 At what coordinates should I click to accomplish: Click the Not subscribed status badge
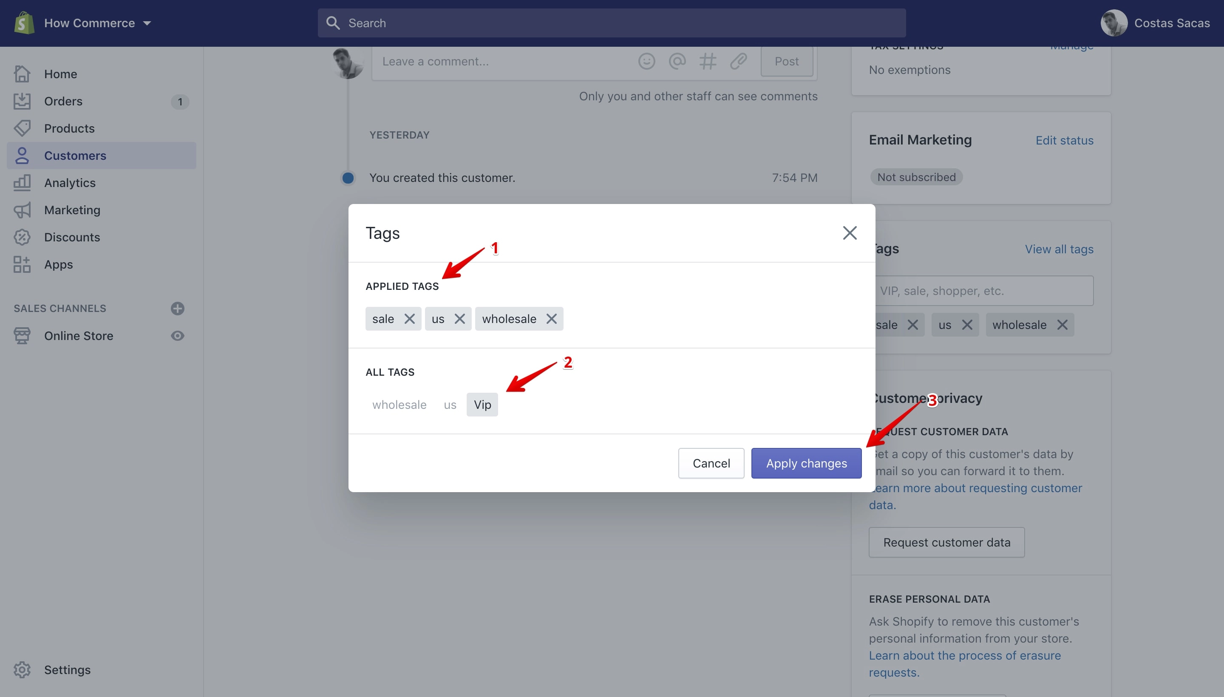916,177
